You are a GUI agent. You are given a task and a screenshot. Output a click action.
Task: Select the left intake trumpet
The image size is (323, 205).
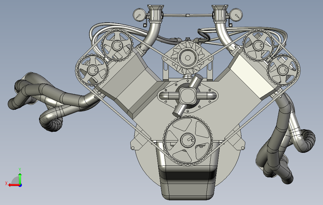click(156, 14)
